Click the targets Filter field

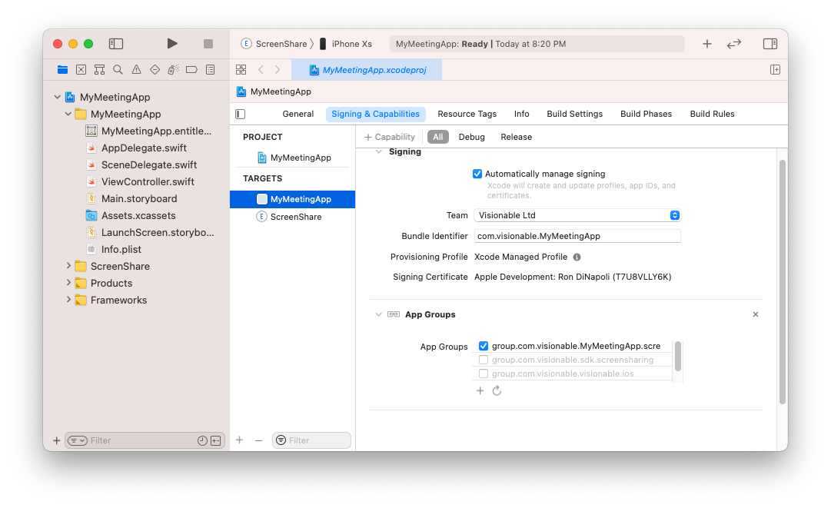pyautogui.click(x=311, y=440)
